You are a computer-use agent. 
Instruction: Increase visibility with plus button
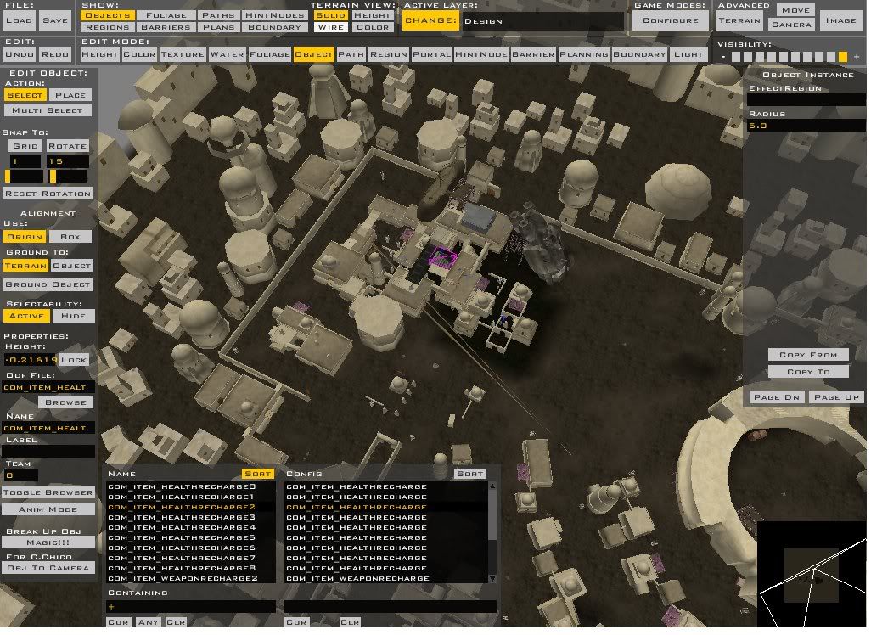point(857,56)
